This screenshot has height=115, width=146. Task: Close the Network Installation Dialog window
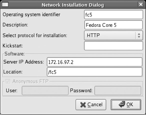pos(141,4)
